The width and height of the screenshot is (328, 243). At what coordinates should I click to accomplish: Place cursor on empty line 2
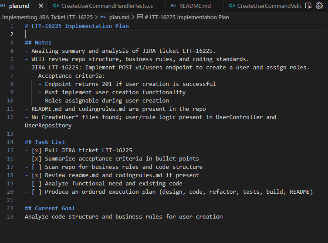point(87,34)
